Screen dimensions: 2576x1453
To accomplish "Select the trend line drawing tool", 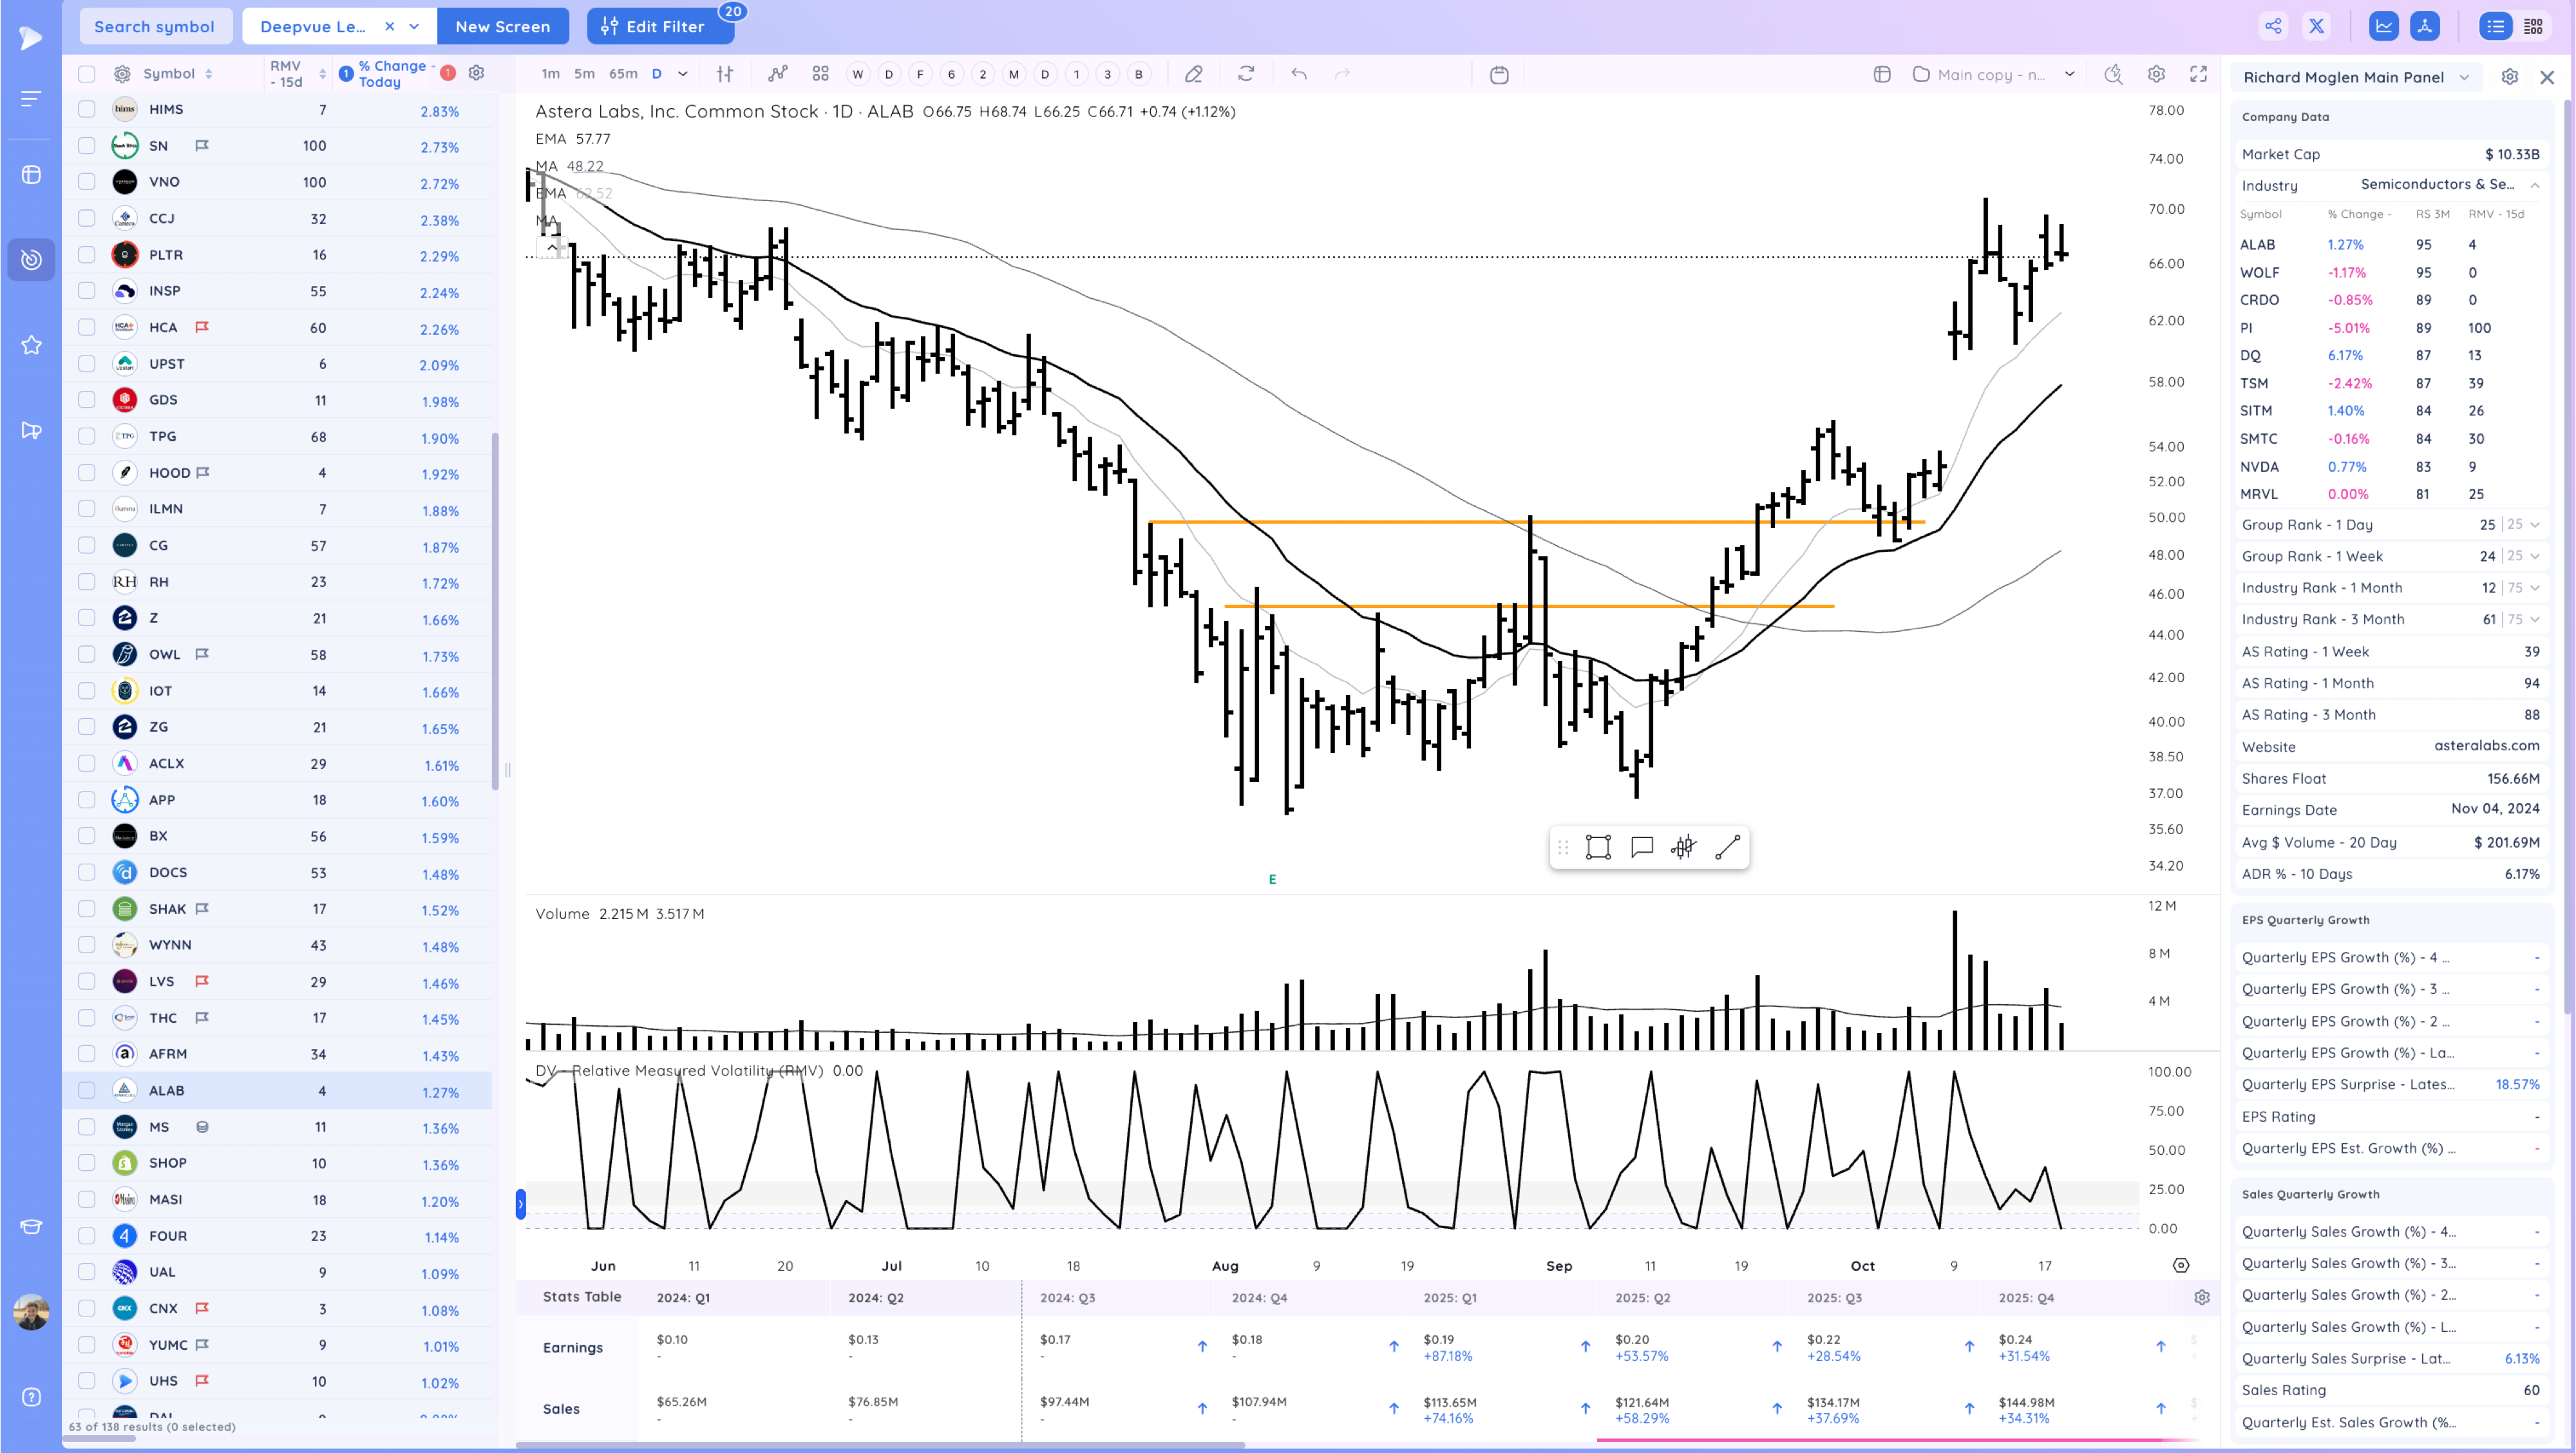I will (1727, 848).
